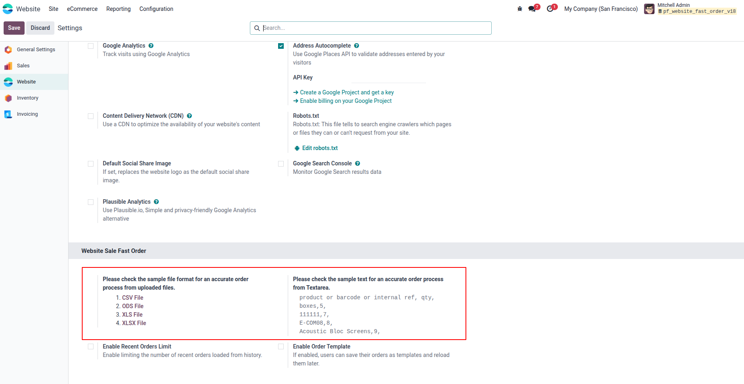744x384 pixels.
Task: Click the Google Analytics help question icon
Action: [151, 46]
